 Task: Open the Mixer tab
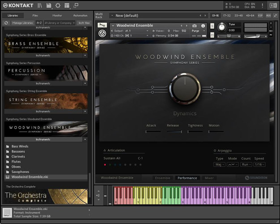click(x=209, y=178)
